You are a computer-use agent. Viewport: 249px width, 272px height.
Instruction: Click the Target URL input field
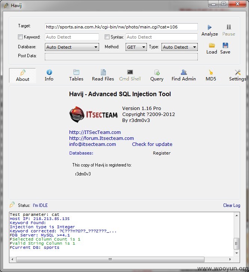coord(121,27)
